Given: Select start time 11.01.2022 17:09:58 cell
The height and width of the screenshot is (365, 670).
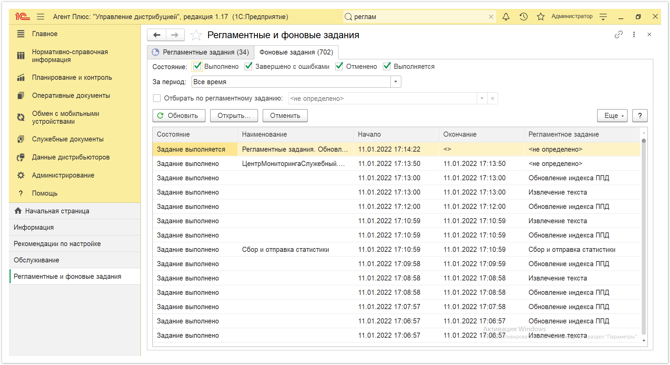Looking at the screenshot, I should click(396, 264).
